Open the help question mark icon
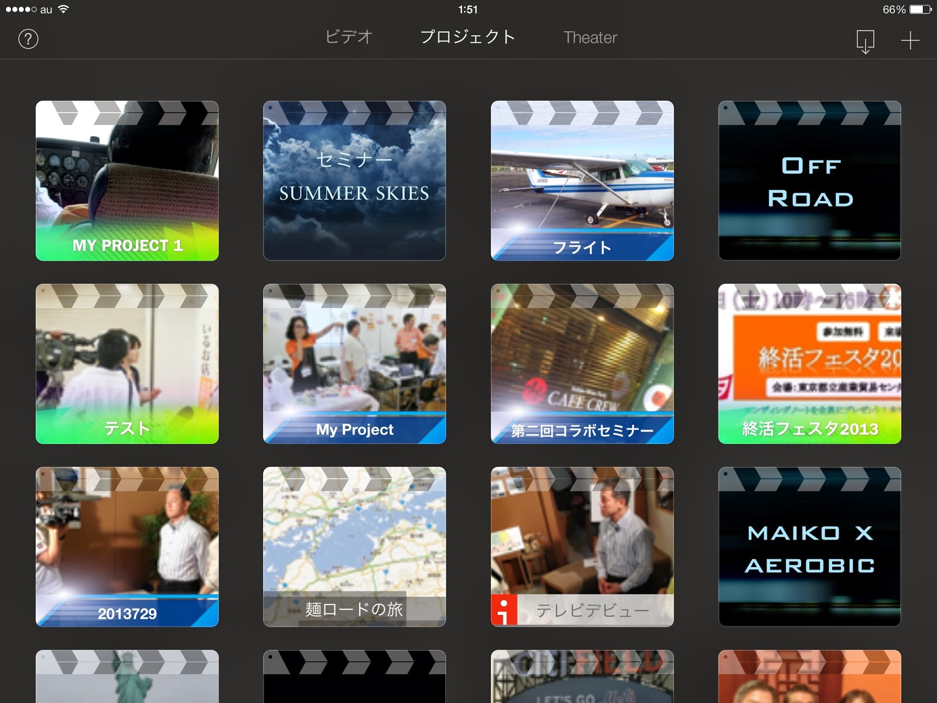 (x=28, y=39)
